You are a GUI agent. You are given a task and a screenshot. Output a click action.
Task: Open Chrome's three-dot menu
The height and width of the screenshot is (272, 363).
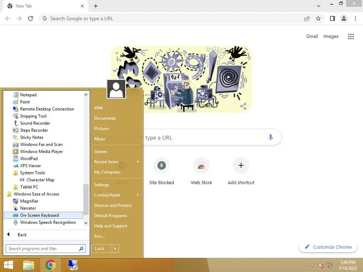pos(355,18)
